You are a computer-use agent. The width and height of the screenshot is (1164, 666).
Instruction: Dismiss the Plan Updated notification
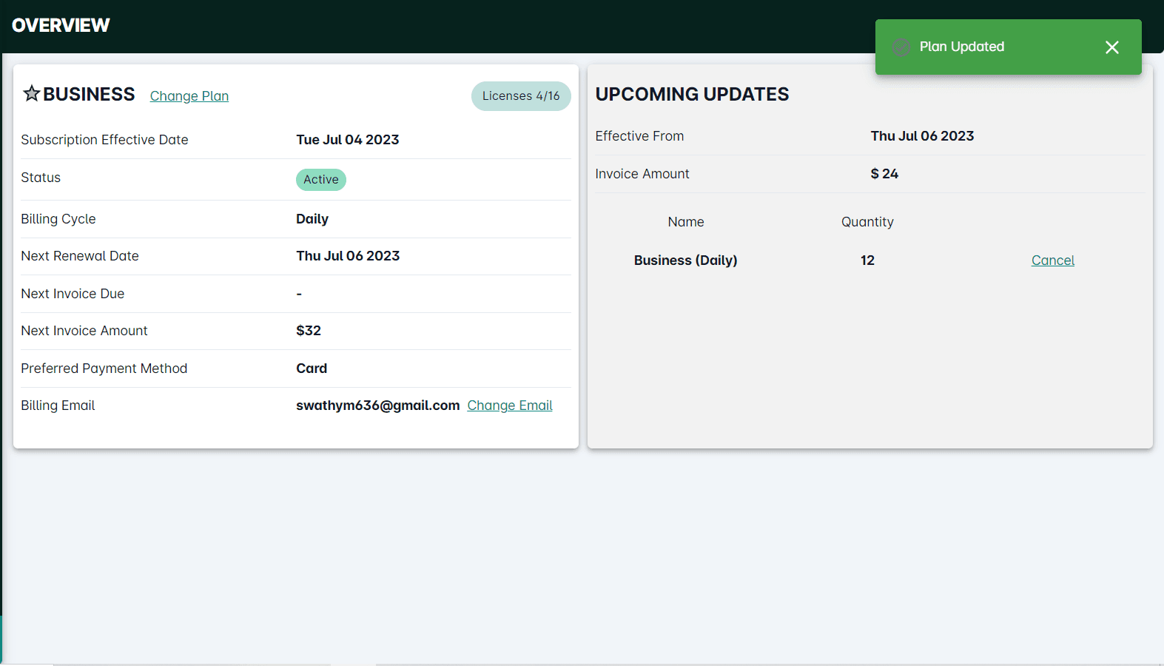1111,47
